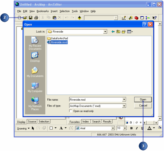Click the What's This help pointer icon
Image resolution: width=164 pixels, height=151 pixels.
[x=154, y=18]
